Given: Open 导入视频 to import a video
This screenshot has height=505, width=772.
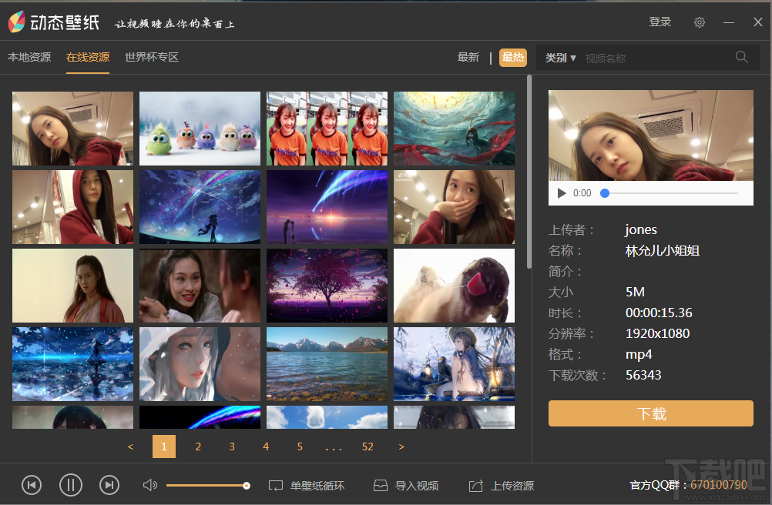Looking at the screenshot, I should coord(406,485).
